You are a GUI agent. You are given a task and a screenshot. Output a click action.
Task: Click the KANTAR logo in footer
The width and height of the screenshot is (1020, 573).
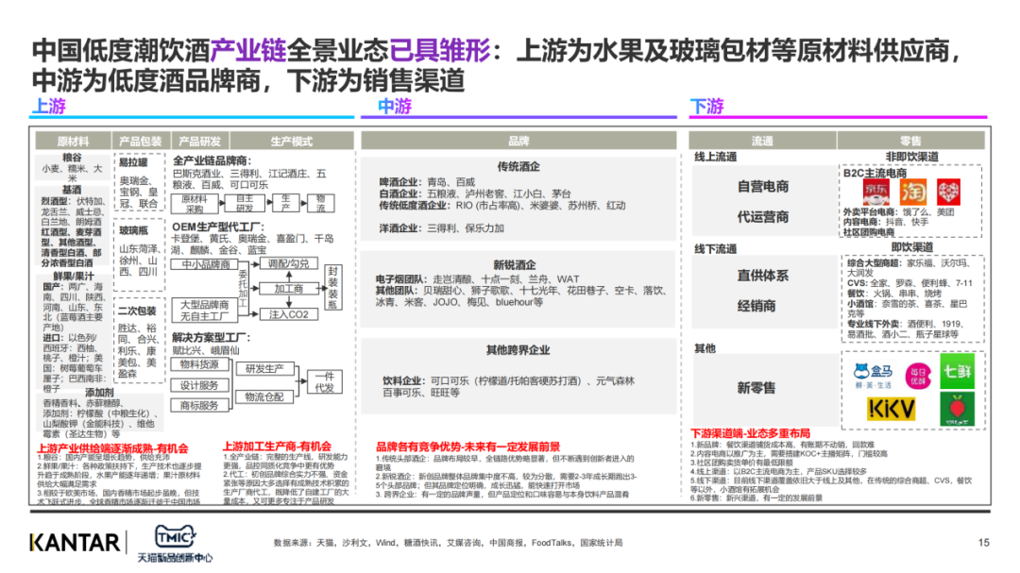tap(75, 542)
